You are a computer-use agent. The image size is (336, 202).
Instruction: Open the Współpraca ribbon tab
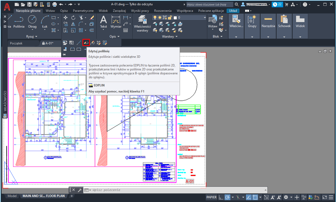point(185,11)
